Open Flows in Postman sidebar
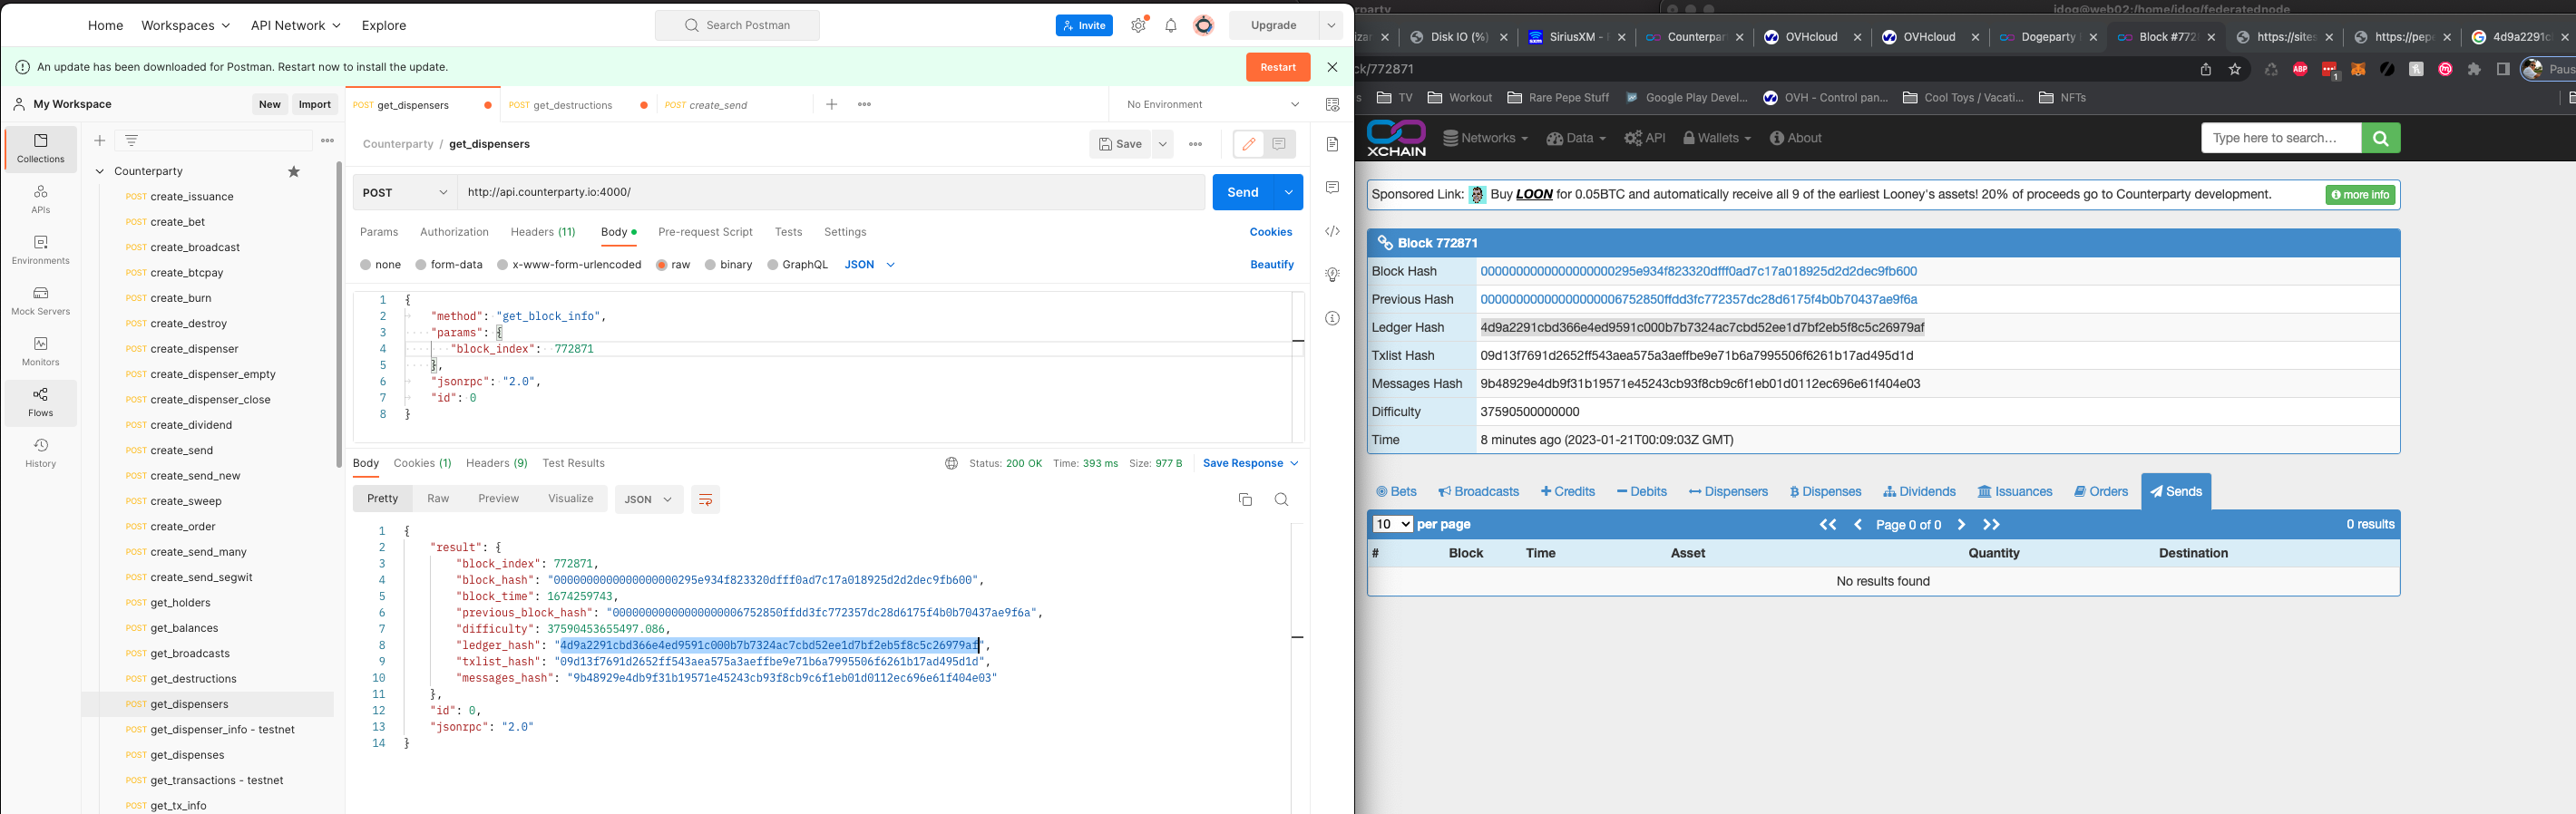 click(x=41, y=402)
